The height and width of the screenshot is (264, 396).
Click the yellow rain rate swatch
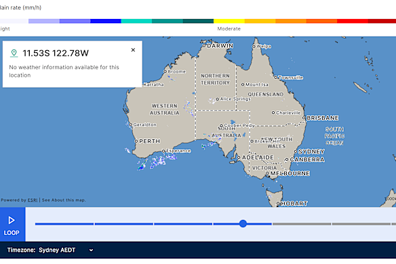point(229,21)
